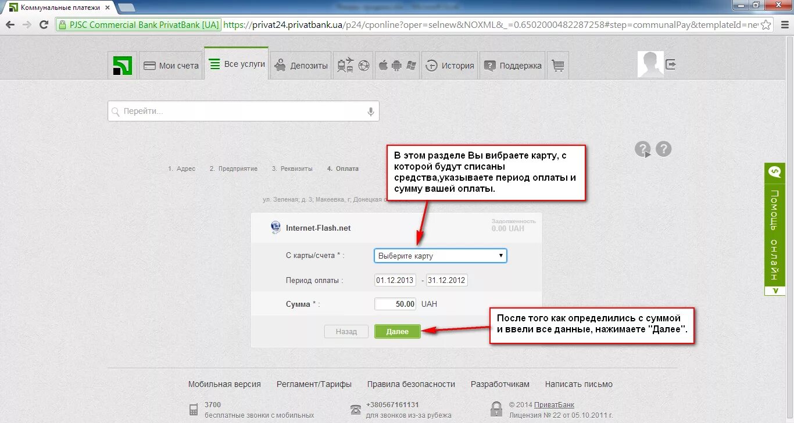The width and height of the screenshot is (794, 423).
Task: Open a new browser tab
Action: tap(127, 8)
